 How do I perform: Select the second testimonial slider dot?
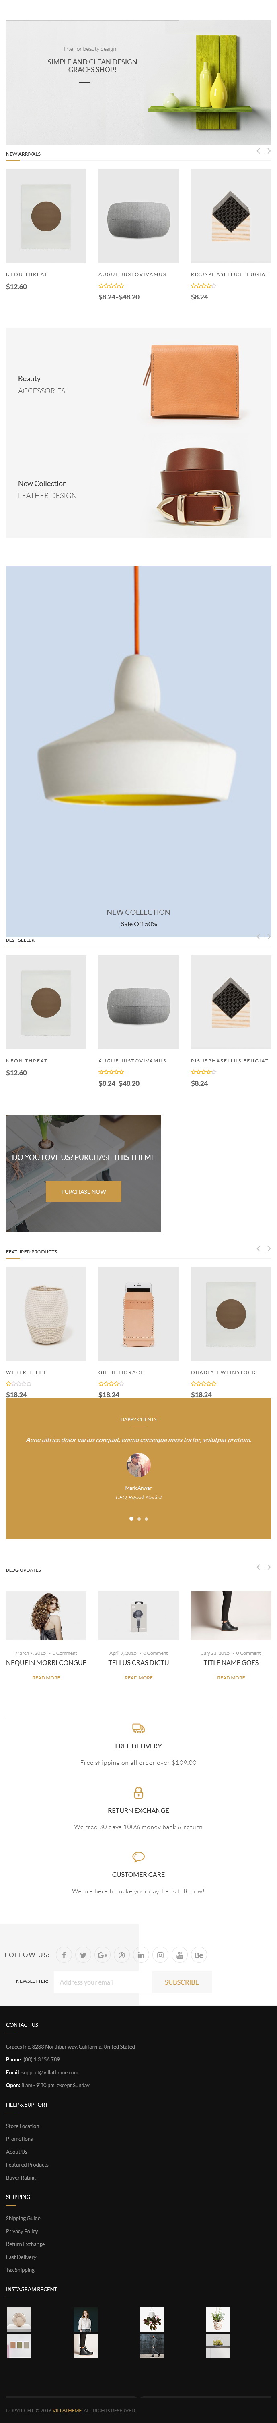139,1518
